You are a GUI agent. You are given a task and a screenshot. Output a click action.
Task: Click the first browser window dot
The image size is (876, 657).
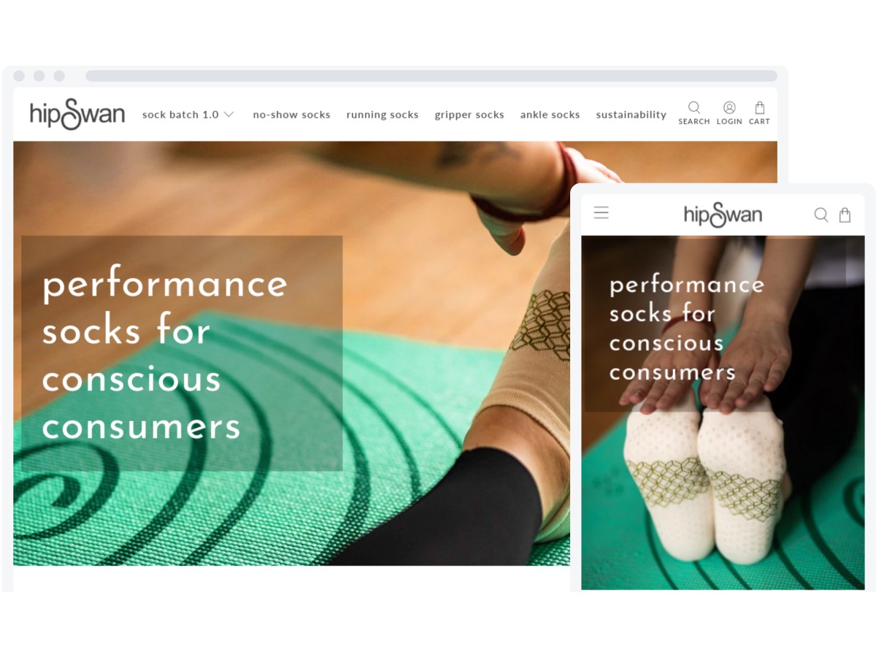pyautogui.click(x=19, y=76)
